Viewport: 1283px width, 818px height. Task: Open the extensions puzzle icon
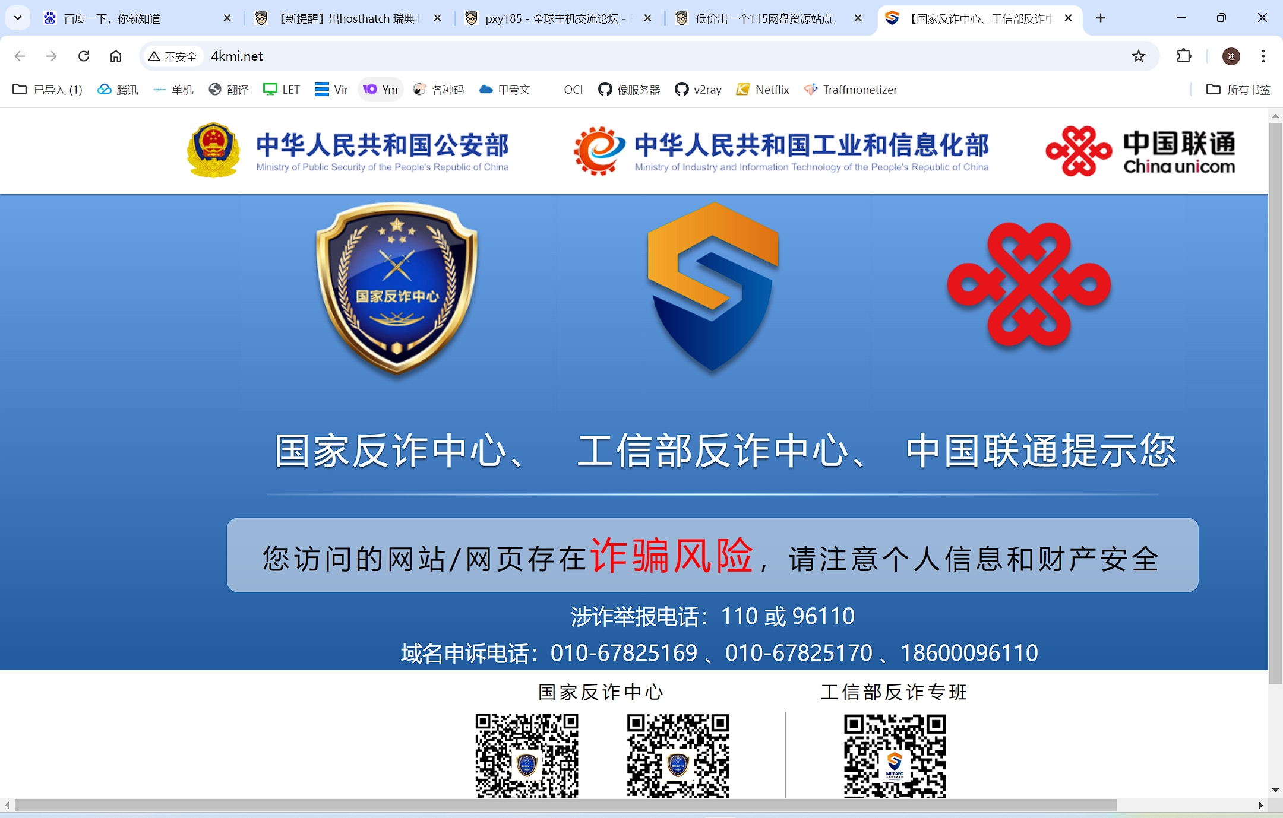(x=1184, y=56)
